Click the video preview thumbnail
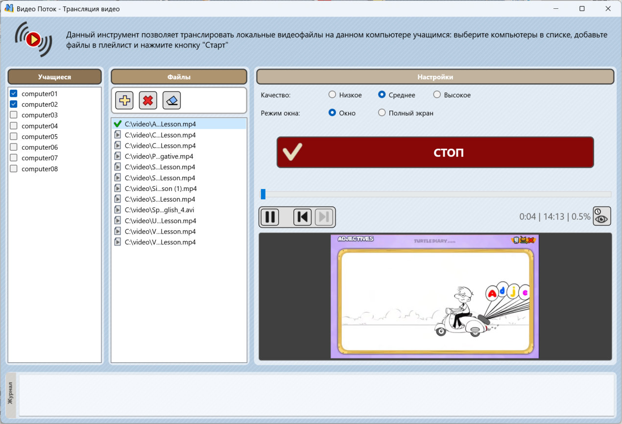622x424 pixels. (x=434, y=296)
